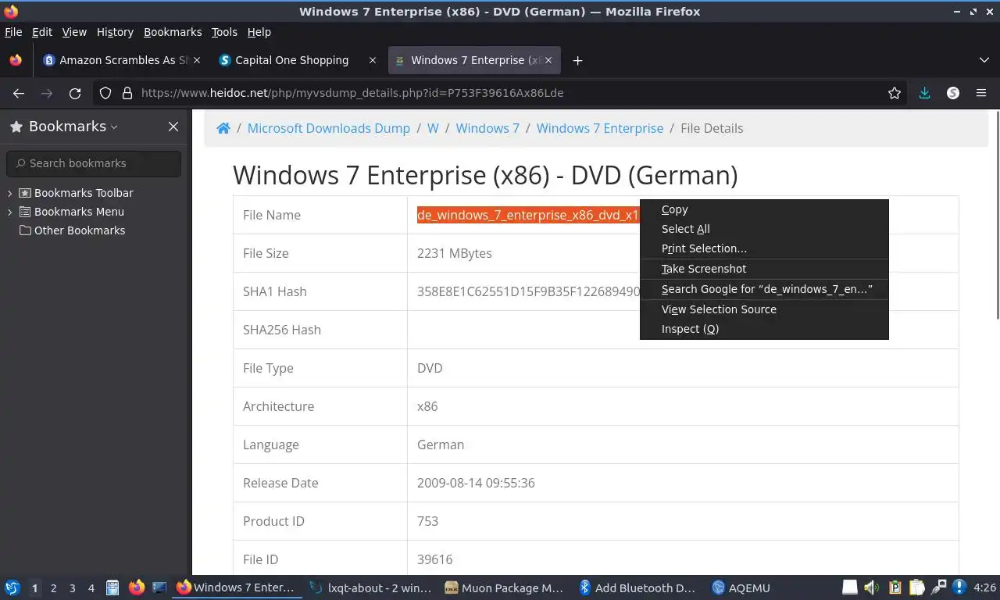Choose Inspect (Q) from the context menu
The width and height of the screenshot is (1000, 600).
764,329
